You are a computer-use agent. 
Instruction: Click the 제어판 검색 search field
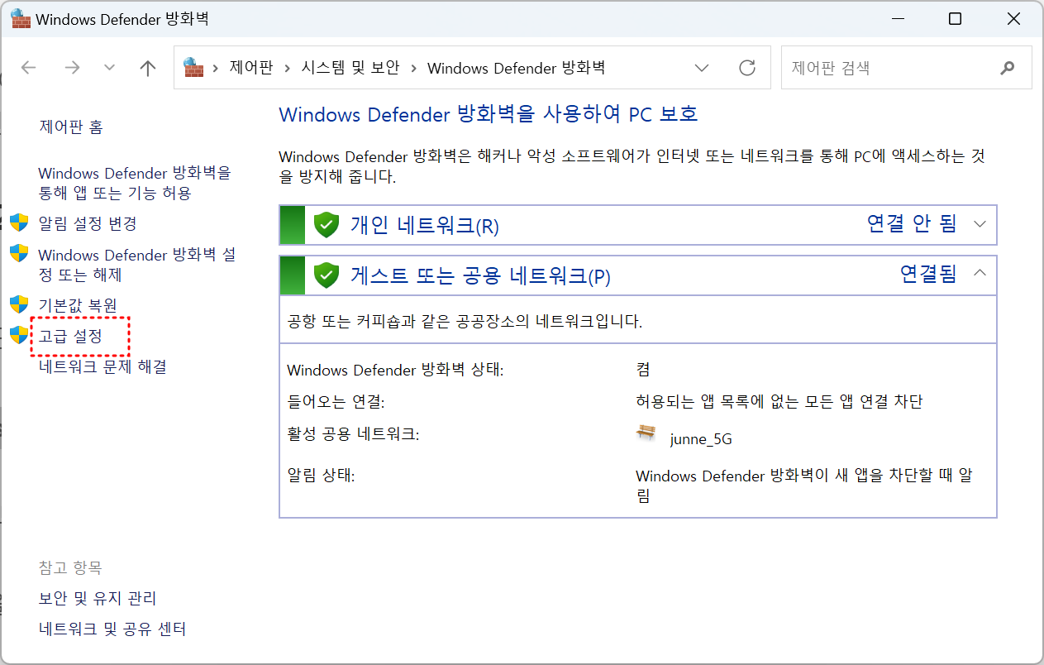pos(907,68)
